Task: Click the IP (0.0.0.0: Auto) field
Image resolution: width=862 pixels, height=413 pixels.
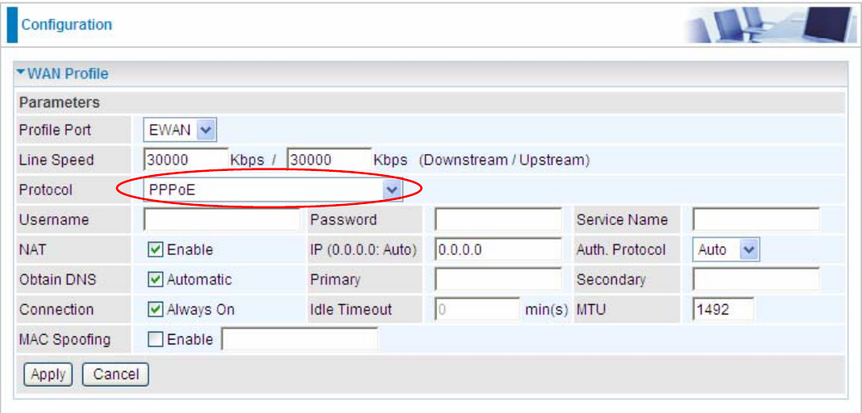Action: point(498,250)
